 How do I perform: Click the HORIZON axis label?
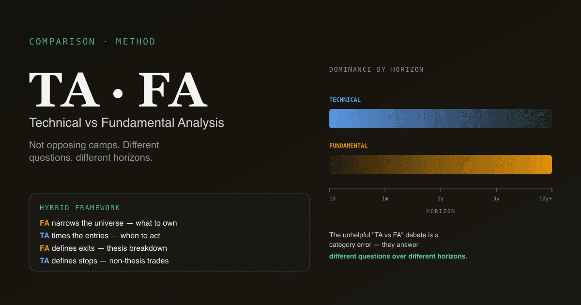point(441,211)
